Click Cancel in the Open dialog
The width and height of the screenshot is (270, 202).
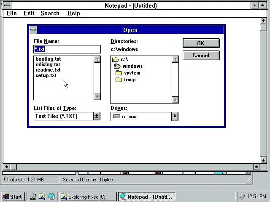201,56
